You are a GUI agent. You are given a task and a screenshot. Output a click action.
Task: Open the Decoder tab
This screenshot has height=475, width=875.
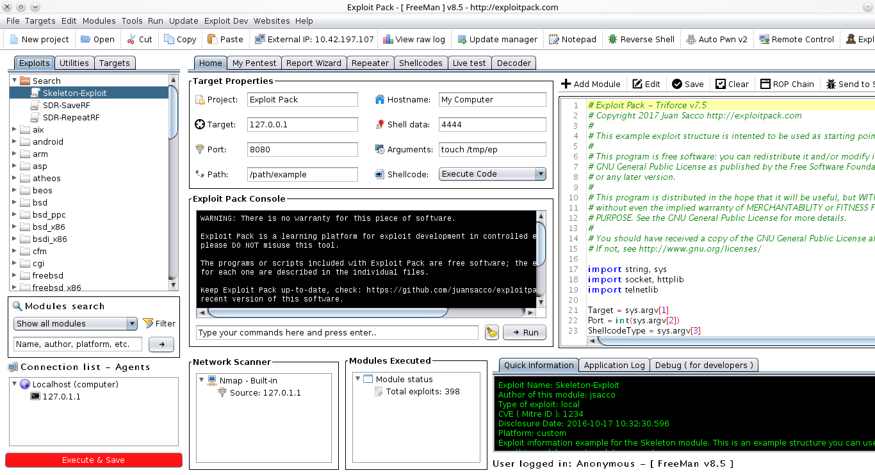tap(514, 63)
